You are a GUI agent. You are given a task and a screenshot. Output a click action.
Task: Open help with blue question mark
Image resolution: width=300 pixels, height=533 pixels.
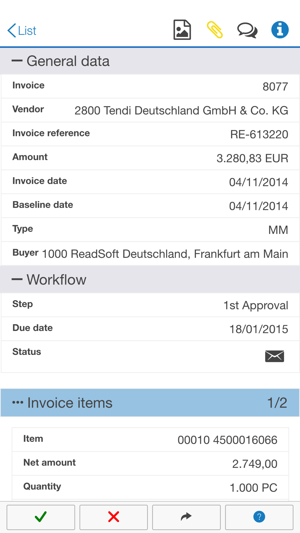coord(259,517)
